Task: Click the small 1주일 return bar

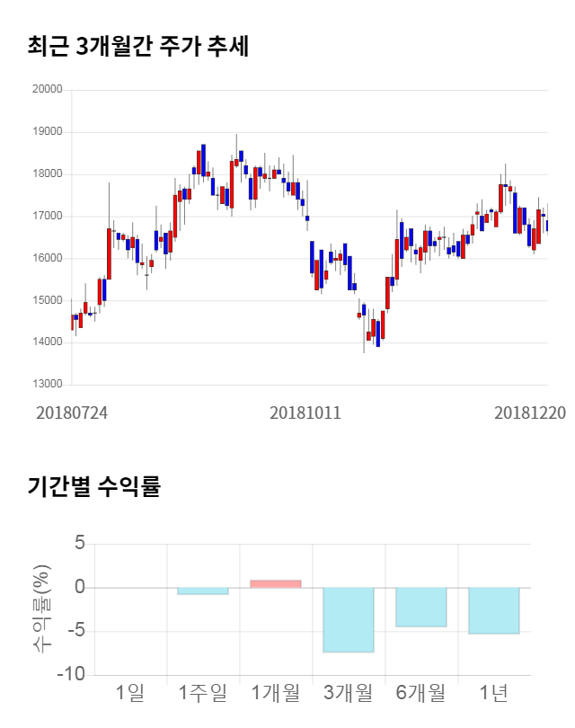Action: click(203, 590)
